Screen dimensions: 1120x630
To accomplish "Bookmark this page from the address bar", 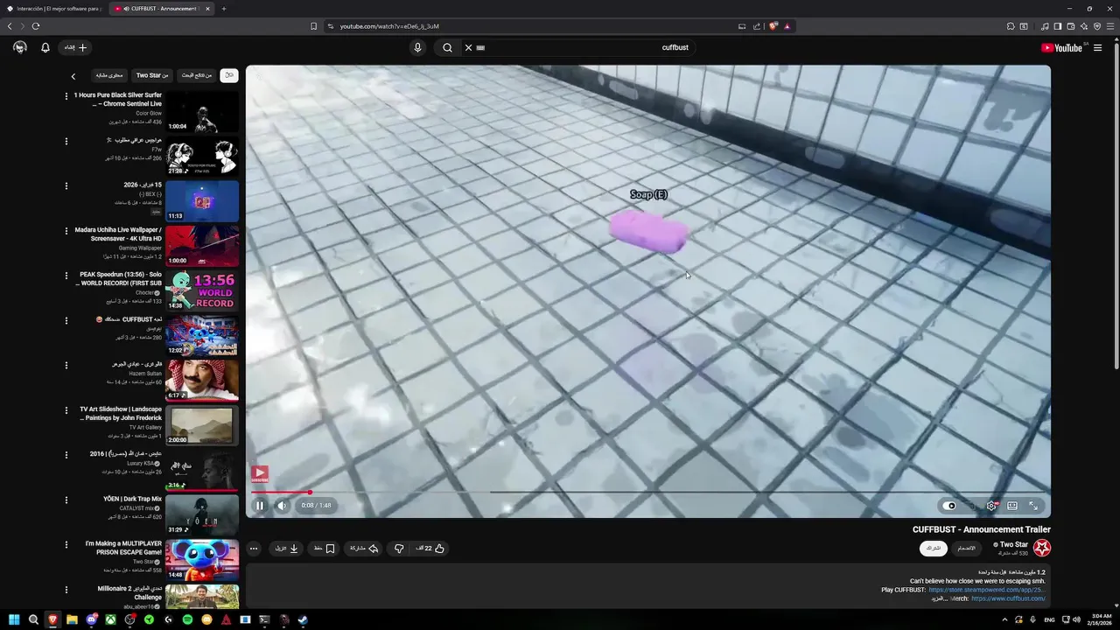I will tap(314, 26).
